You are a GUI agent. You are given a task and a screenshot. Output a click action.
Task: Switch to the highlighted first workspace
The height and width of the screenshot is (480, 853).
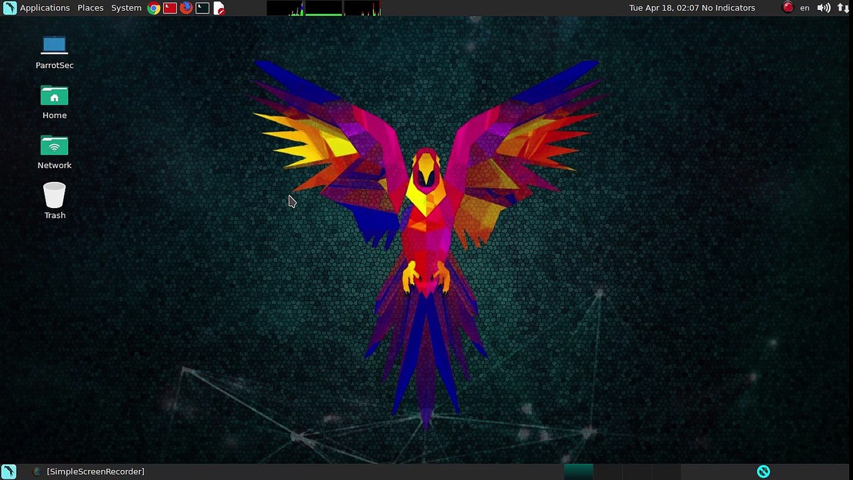(578, 471)
